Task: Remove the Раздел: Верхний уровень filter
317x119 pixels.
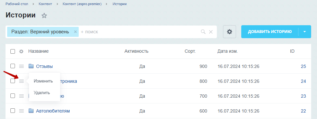Action: (x=75, y=32)
